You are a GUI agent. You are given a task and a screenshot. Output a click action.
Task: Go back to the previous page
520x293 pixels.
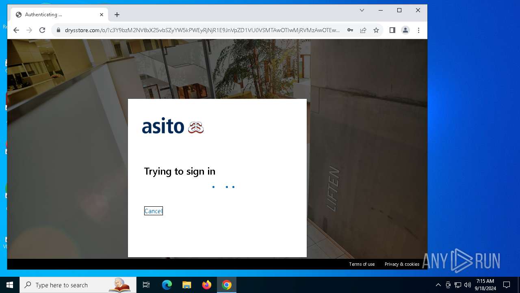(16, 30)
